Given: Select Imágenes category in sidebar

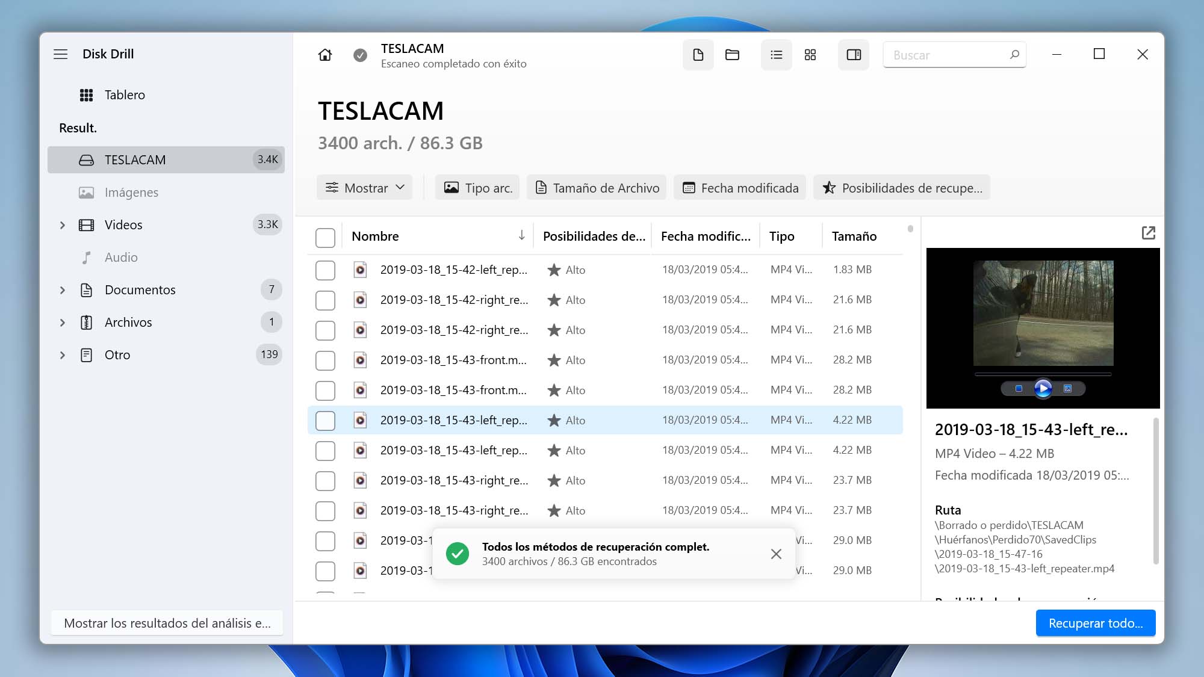Looking at the screenshot, I should click(x=166, y=193).
